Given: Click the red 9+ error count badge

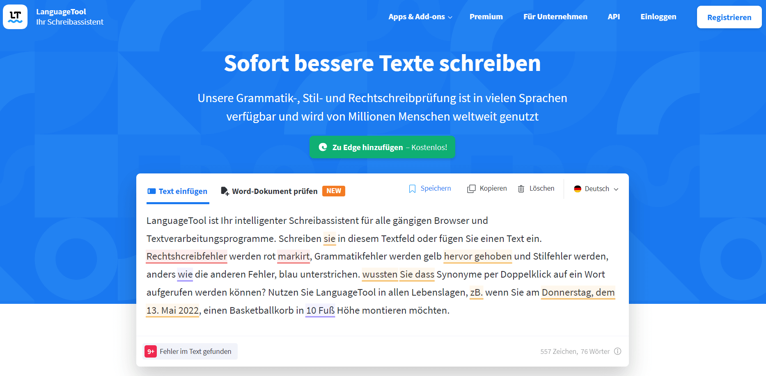Looking at the screenshot, I should coord(151,351).
